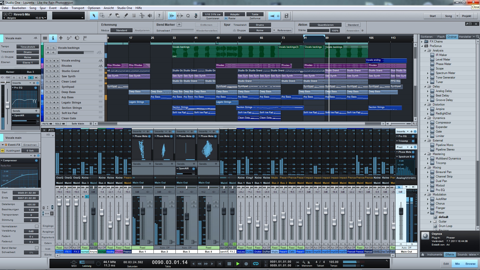Switch to the Instrumente browser tab
The height and width of the screenshot is (270, 480).
[434, 254]
